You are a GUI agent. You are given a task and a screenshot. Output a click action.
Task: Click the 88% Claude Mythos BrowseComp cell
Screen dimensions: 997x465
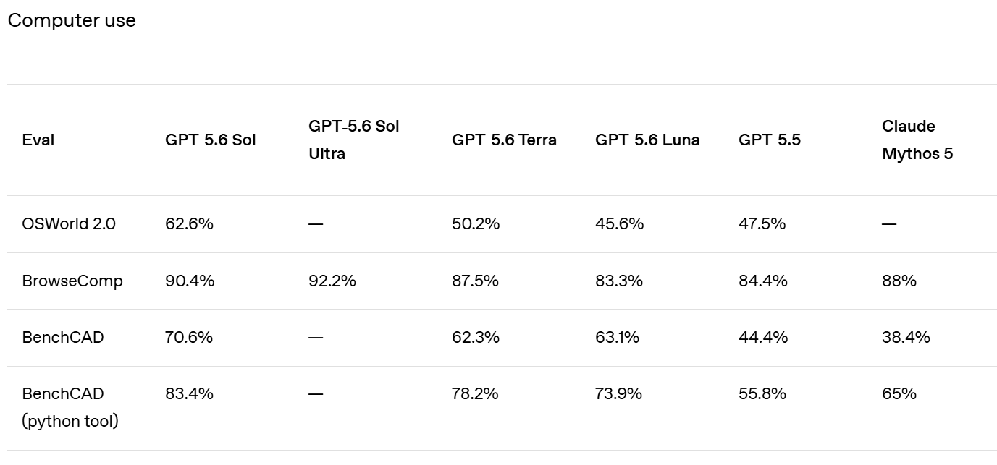click(x=899, y=281)
